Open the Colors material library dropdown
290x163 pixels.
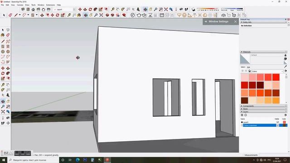click(267, 71)
